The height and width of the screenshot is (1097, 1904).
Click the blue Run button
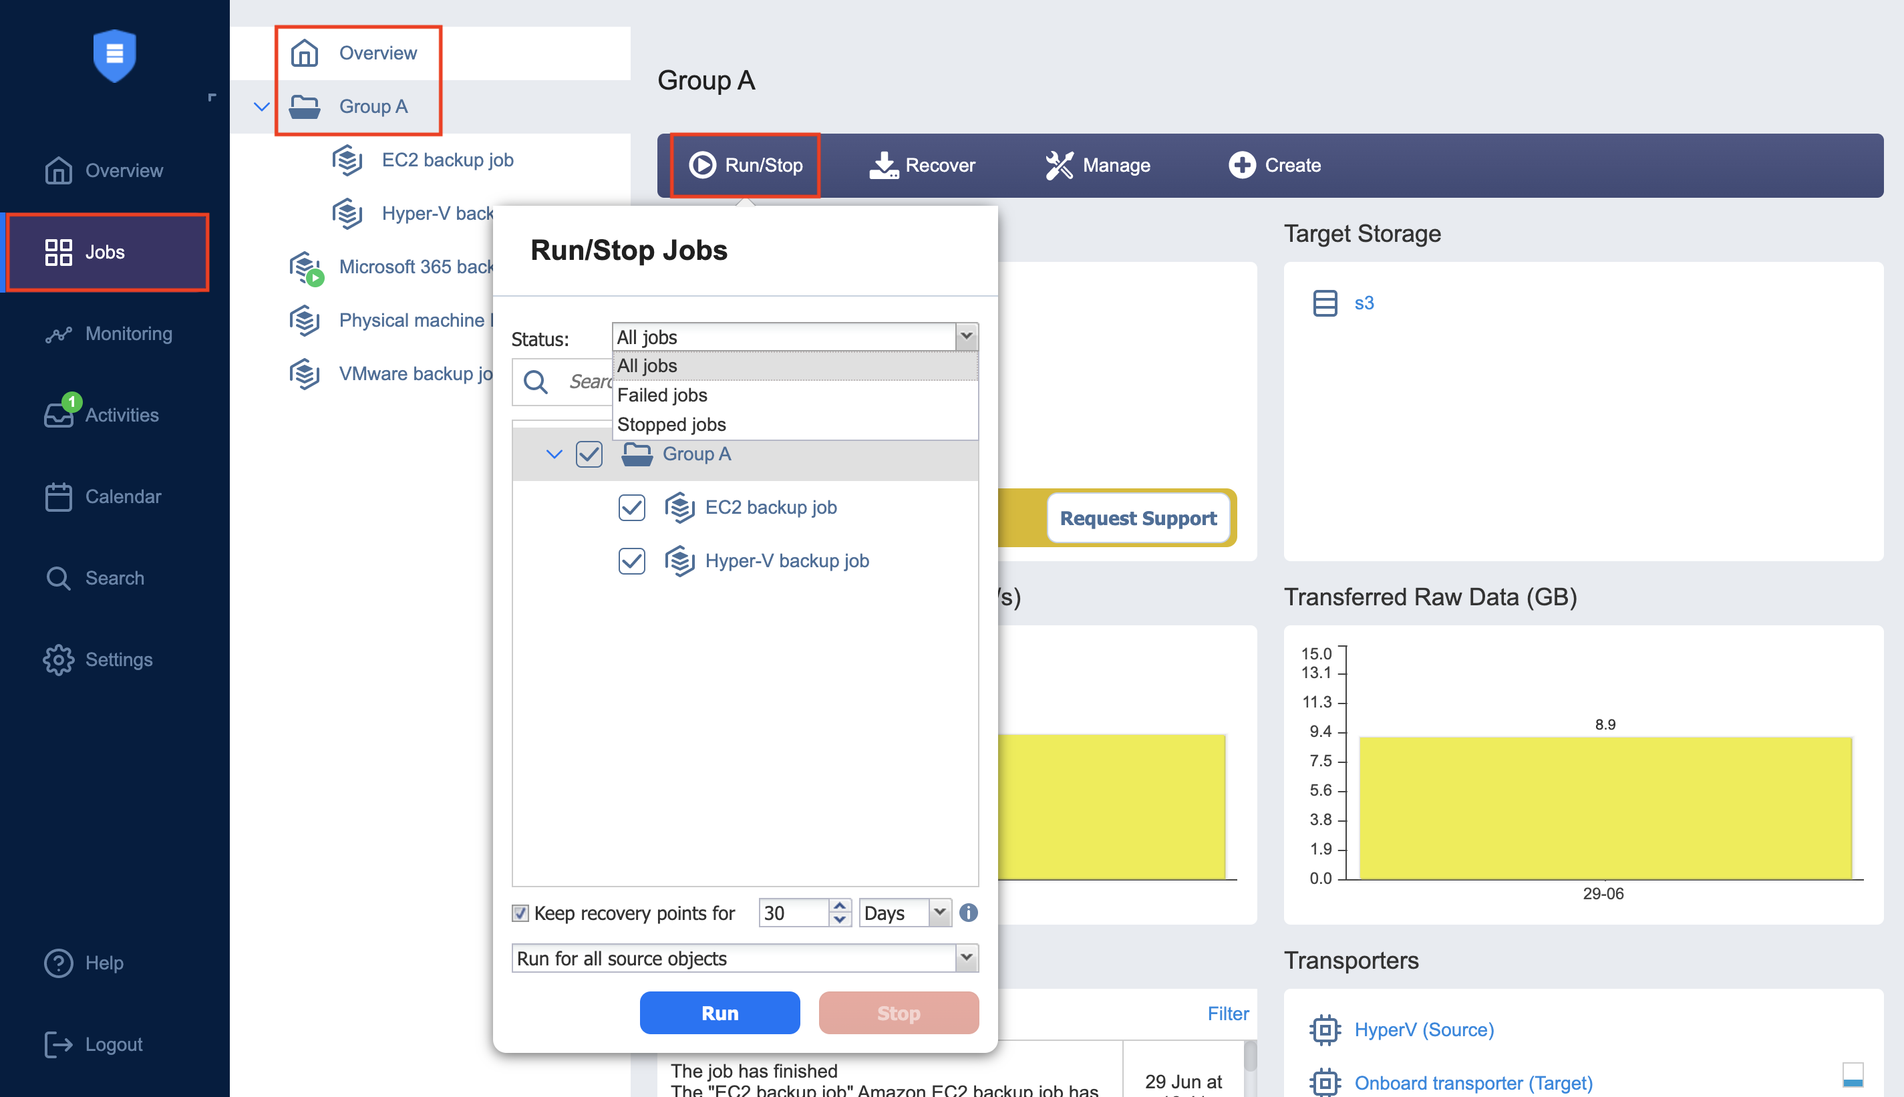(720, 1013)
